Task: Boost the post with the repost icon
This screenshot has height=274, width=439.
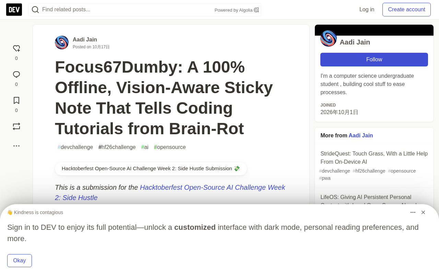Action: coord(16,126)
